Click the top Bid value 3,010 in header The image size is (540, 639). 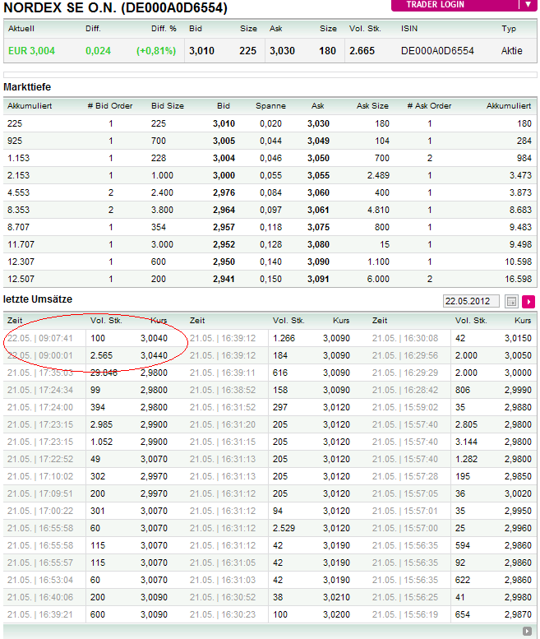pyautogui.click(x=201, y=51)
